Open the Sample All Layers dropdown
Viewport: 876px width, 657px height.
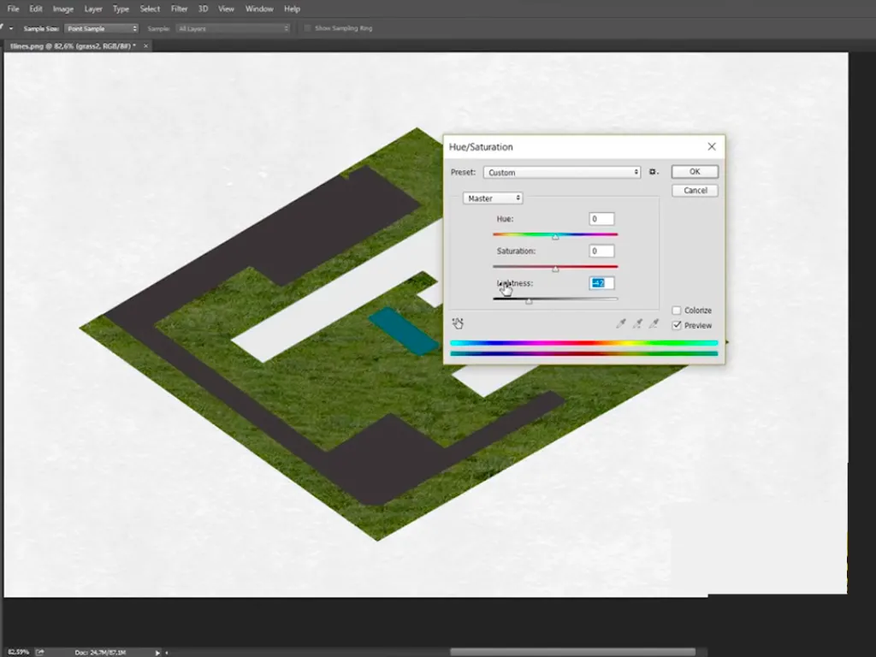[233, 28]
